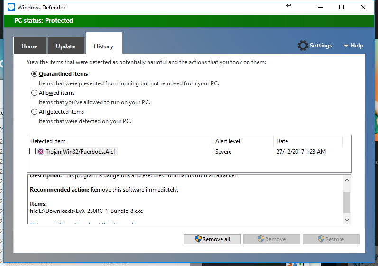The width and height of the screenshot is (378, 266).
Task: Click the Severe alert level cell
Action: [223, 152]
